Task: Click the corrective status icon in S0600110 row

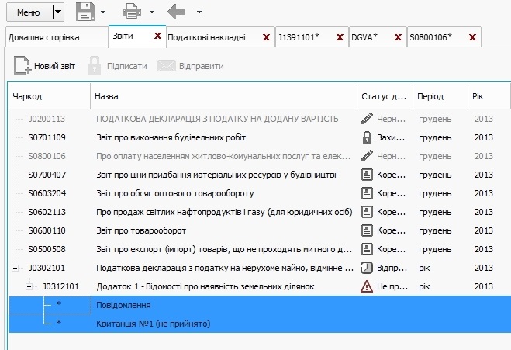Action: pyautogui.click(x=367, y=230)
